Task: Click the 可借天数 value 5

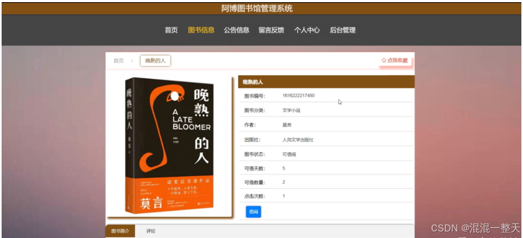Action: (284, 168)
